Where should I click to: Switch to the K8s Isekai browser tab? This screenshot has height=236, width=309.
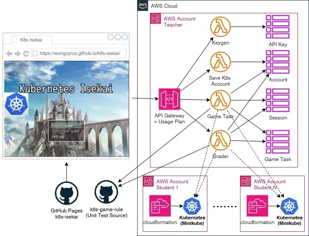point(32,40)
